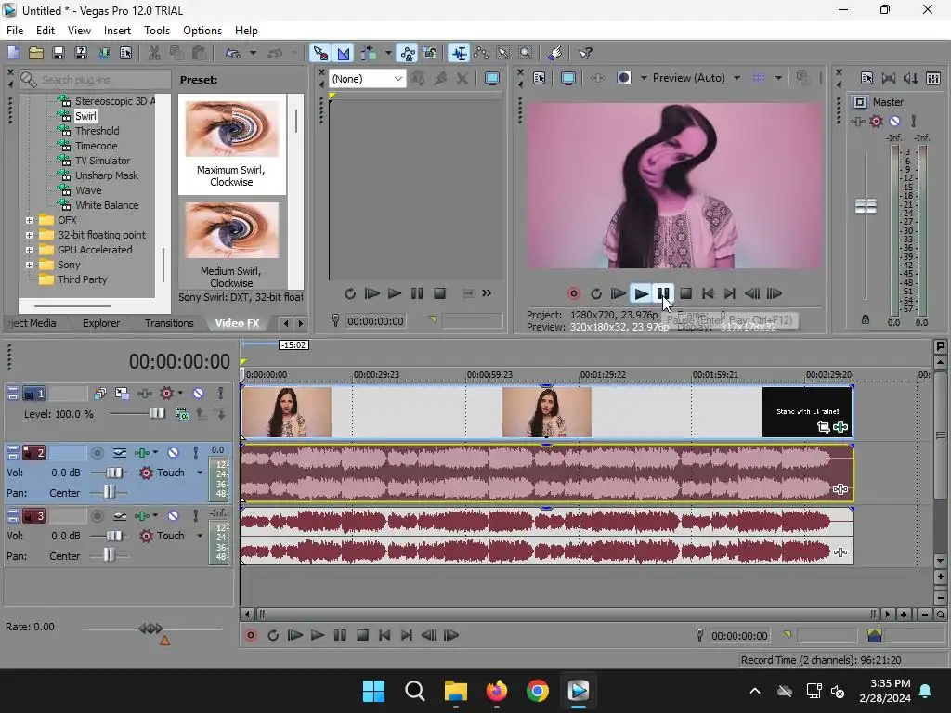Toggle Invert Phase on audio track 3

point(120,516)
